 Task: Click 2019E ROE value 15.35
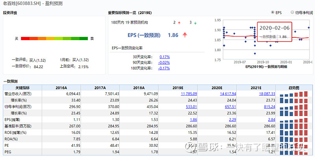193,133
